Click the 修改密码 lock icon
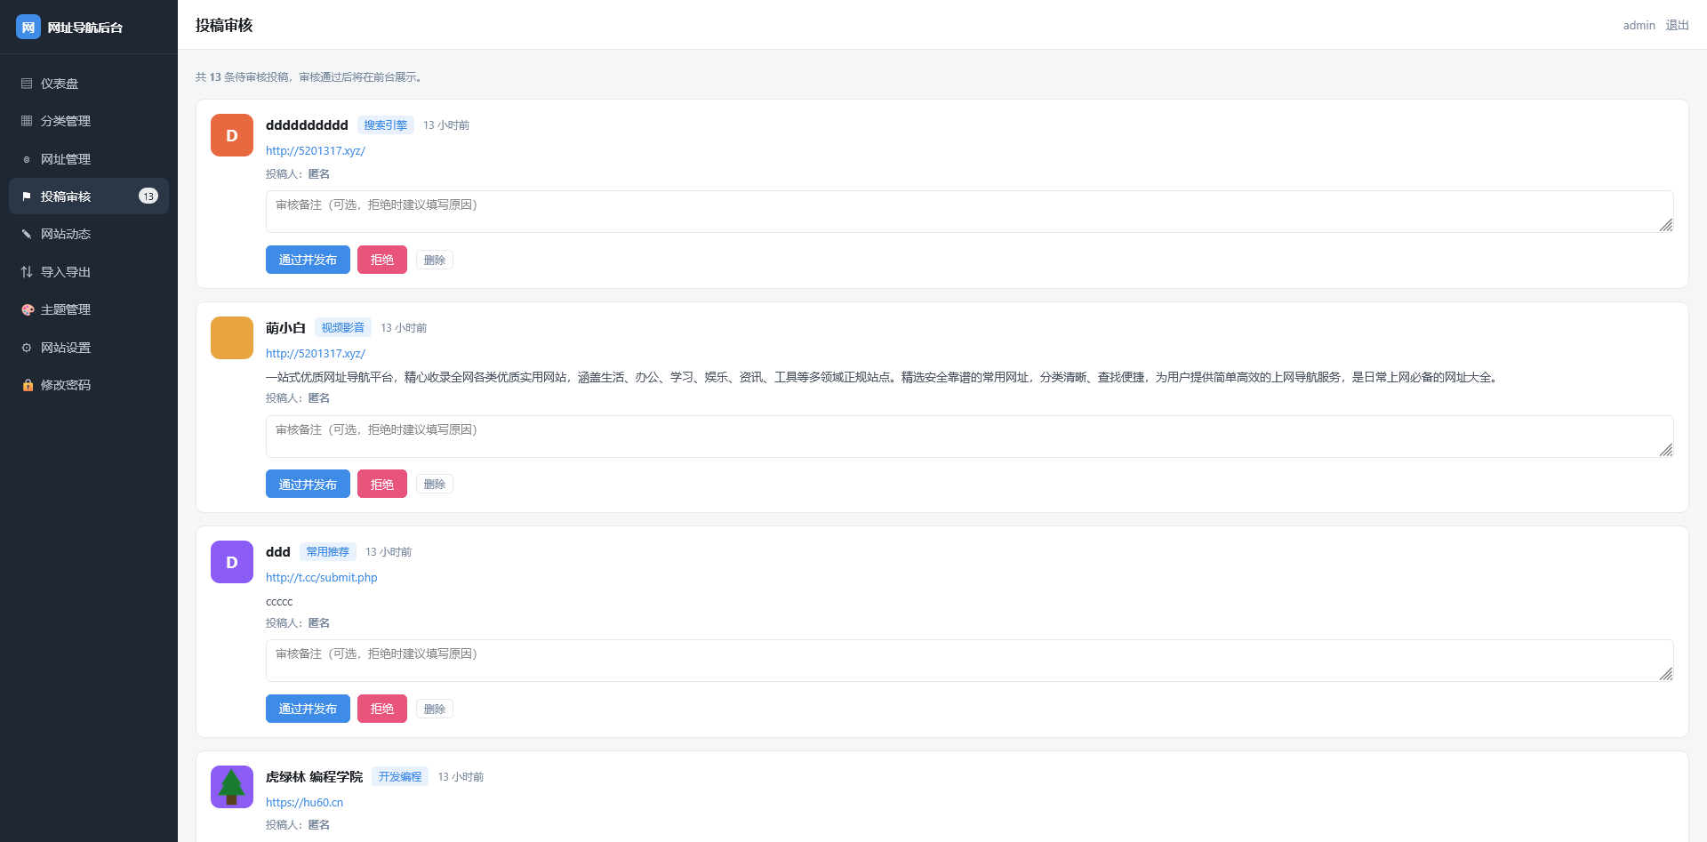The height and width of the screenshot is (842, 1707). pyautogui.click(x=28, y=385)
